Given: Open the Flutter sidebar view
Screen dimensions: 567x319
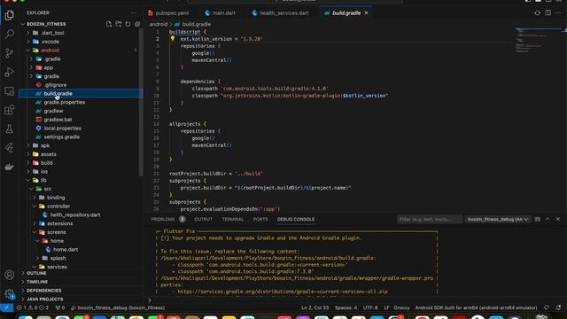Looking at the screenshot, I should pos(10,148).
